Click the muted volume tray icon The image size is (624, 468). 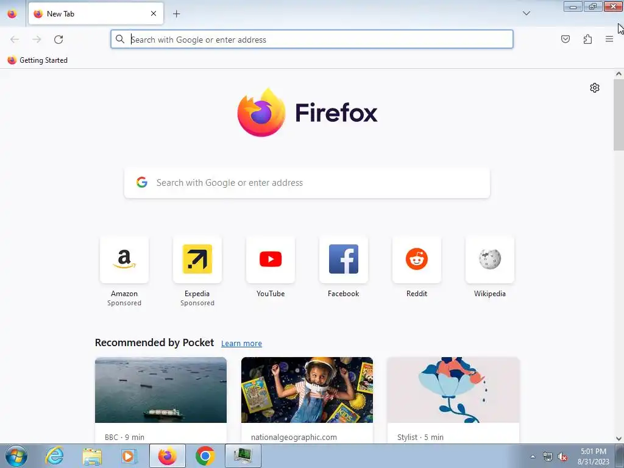(x=562, y=456)
